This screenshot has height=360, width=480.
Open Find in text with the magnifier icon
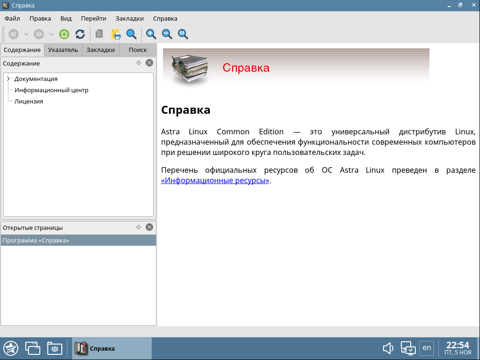pos(132,34)
